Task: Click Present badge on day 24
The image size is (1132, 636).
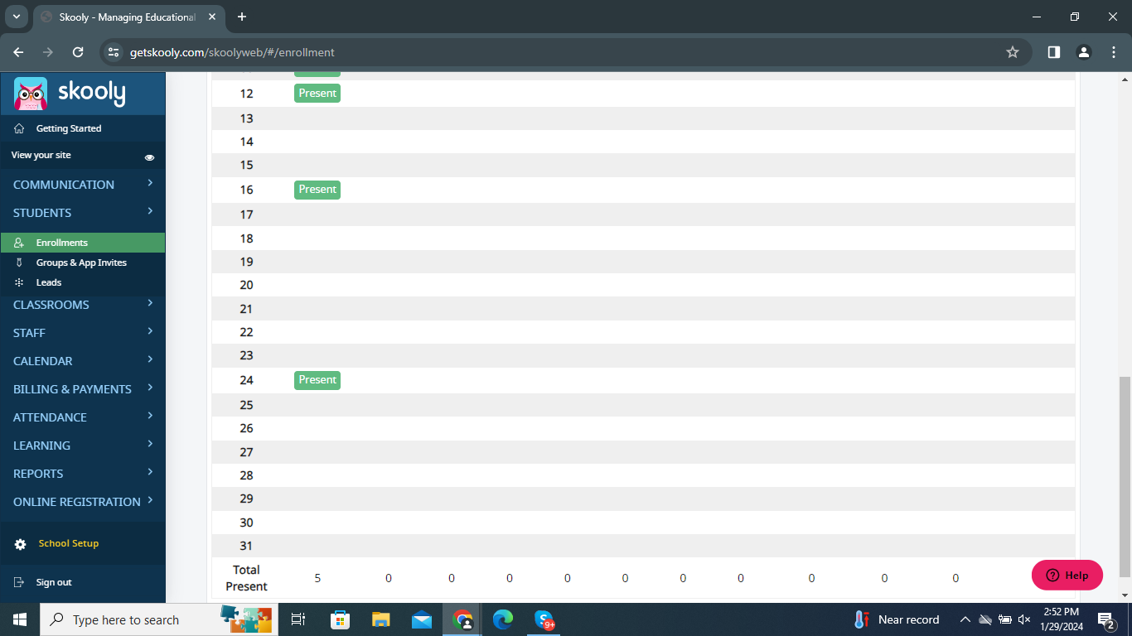Action: [x=317, y=380]
